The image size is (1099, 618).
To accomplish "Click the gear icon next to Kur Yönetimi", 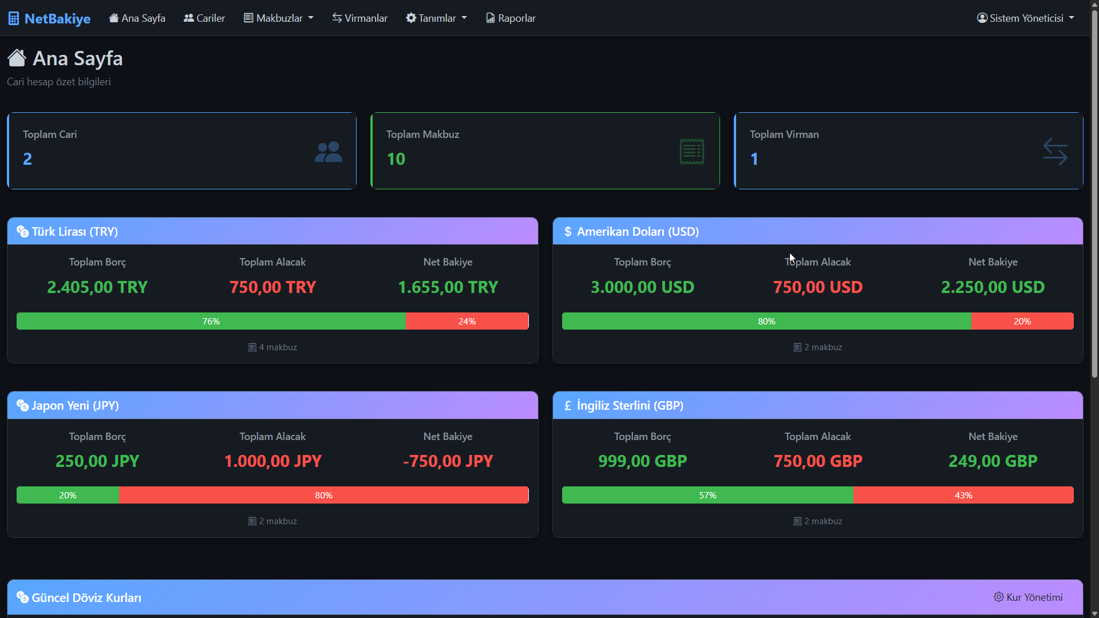I will click(998, 597).
